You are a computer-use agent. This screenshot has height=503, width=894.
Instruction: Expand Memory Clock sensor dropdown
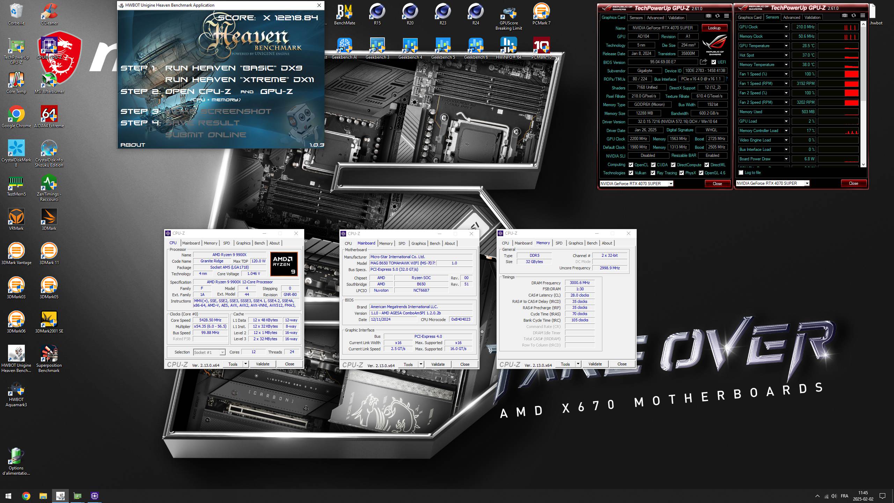click(x=786, y=36)
